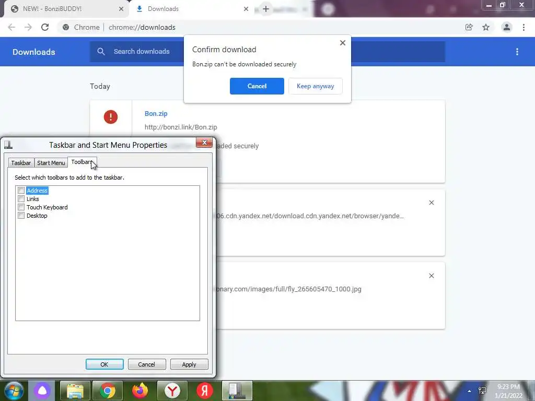Viewport: 535px width, 401px height.
Task: Close the Taskbar Properties window
Action: 204,143
